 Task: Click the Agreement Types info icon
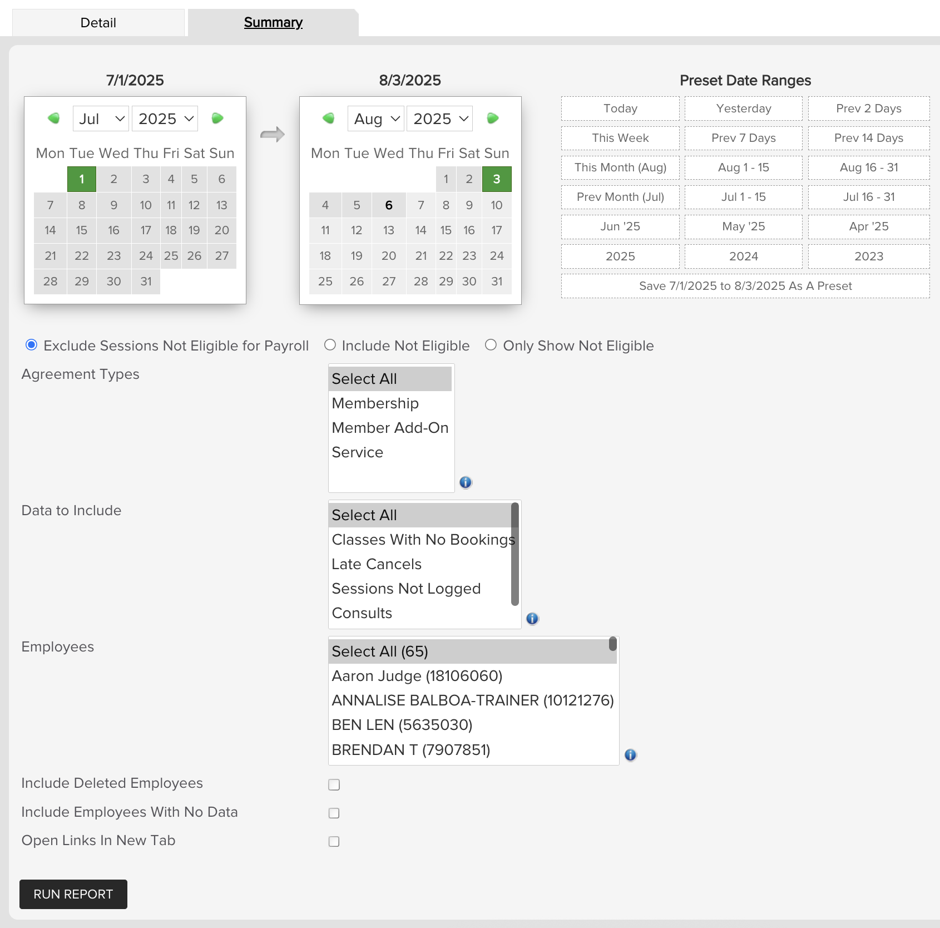466,482
